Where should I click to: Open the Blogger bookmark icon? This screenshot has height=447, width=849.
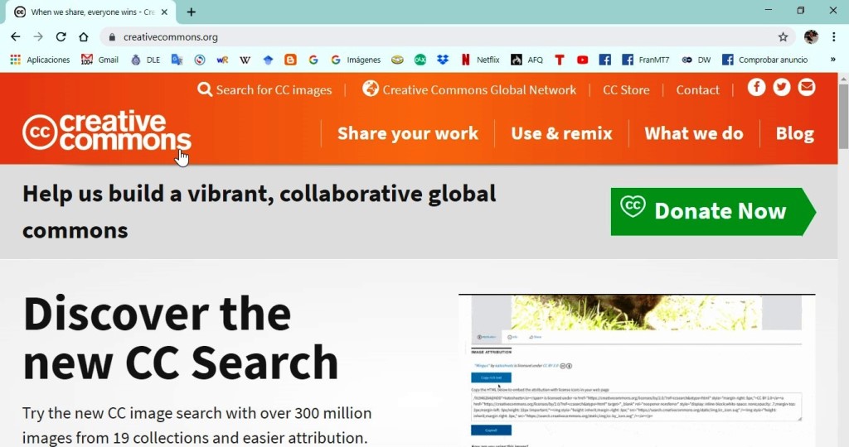[290, 60]
